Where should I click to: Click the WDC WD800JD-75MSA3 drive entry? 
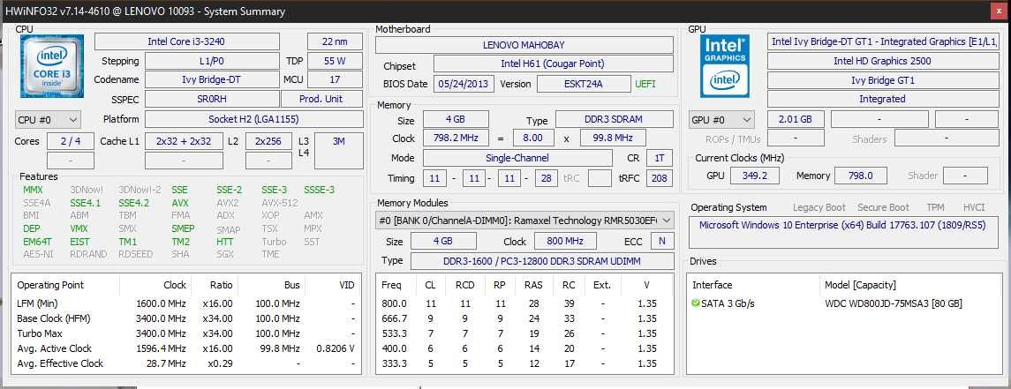pyautogui.click(x=893, y=303)
